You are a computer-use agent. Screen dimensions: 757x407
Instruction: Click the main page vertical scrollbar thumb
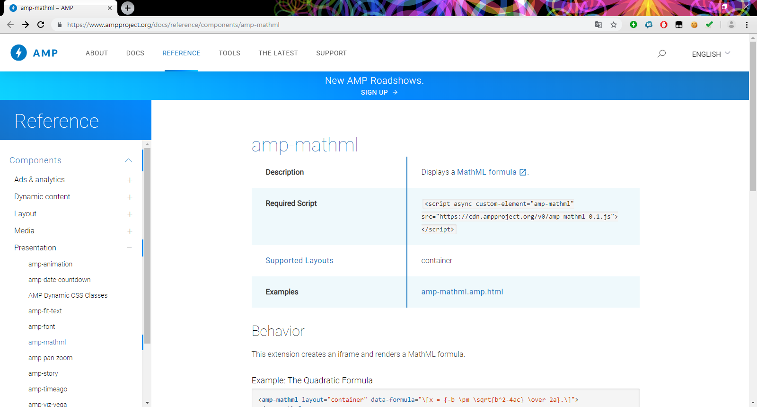coord(753,116)
